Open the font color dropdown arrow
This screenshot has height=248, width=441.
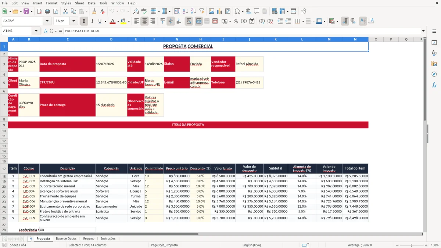[118, 21]
